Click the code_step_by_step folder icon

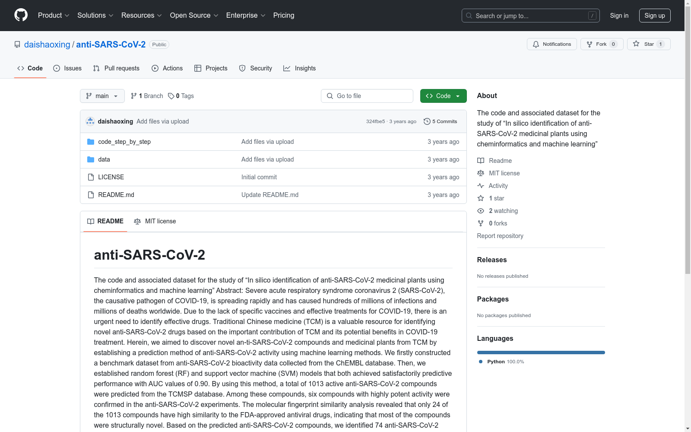tap(91, 142)
